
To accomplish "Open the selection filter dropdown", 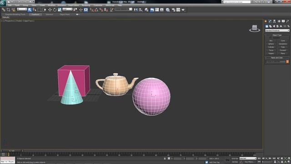I will 22,9.
